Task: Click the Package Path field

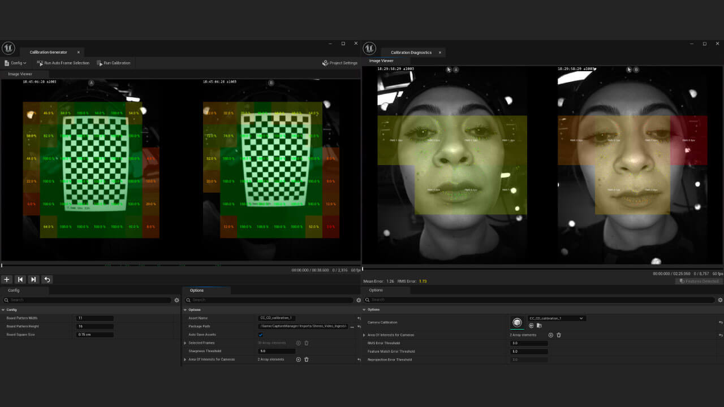Action: tap(303, 326)
